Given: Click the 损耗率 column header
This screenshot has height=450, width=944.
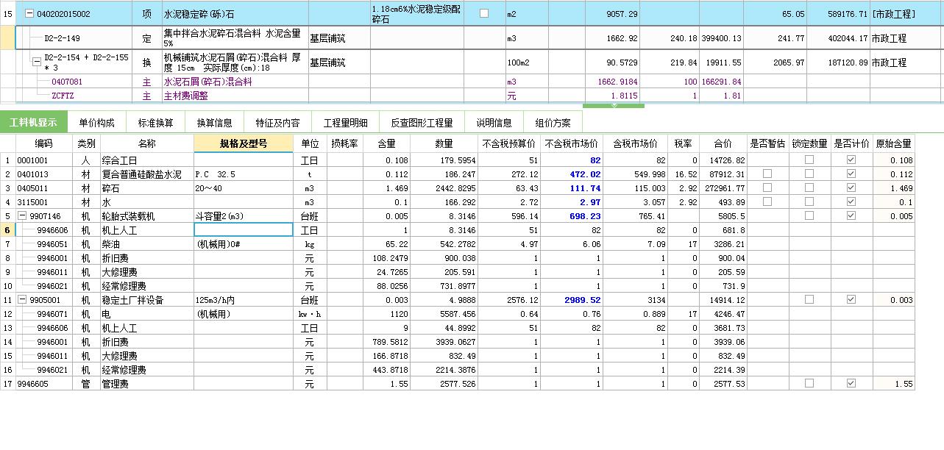Looking at the screenshot, I should [x=344, y=143].
